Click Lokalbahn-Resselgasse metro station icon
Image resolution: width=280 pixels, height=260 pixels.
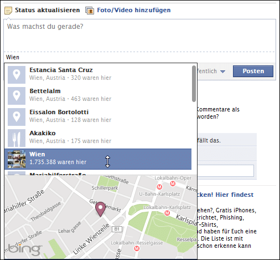[137, 248]
